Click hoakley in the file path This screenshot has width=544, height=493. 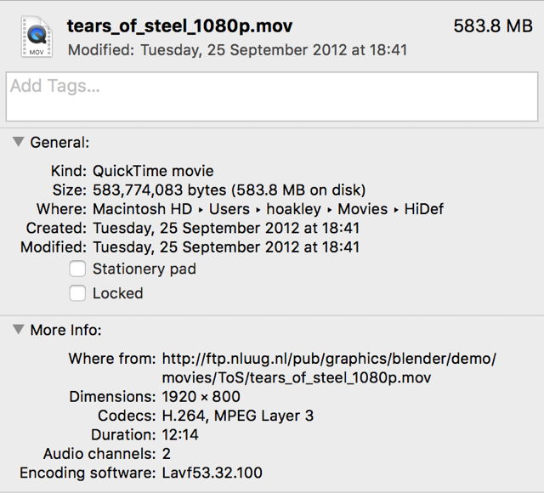(294, 209)
